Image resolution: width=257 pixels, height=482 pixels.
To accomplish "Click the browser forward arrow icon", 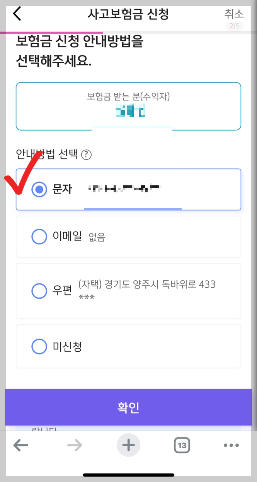I will point(74,445).
